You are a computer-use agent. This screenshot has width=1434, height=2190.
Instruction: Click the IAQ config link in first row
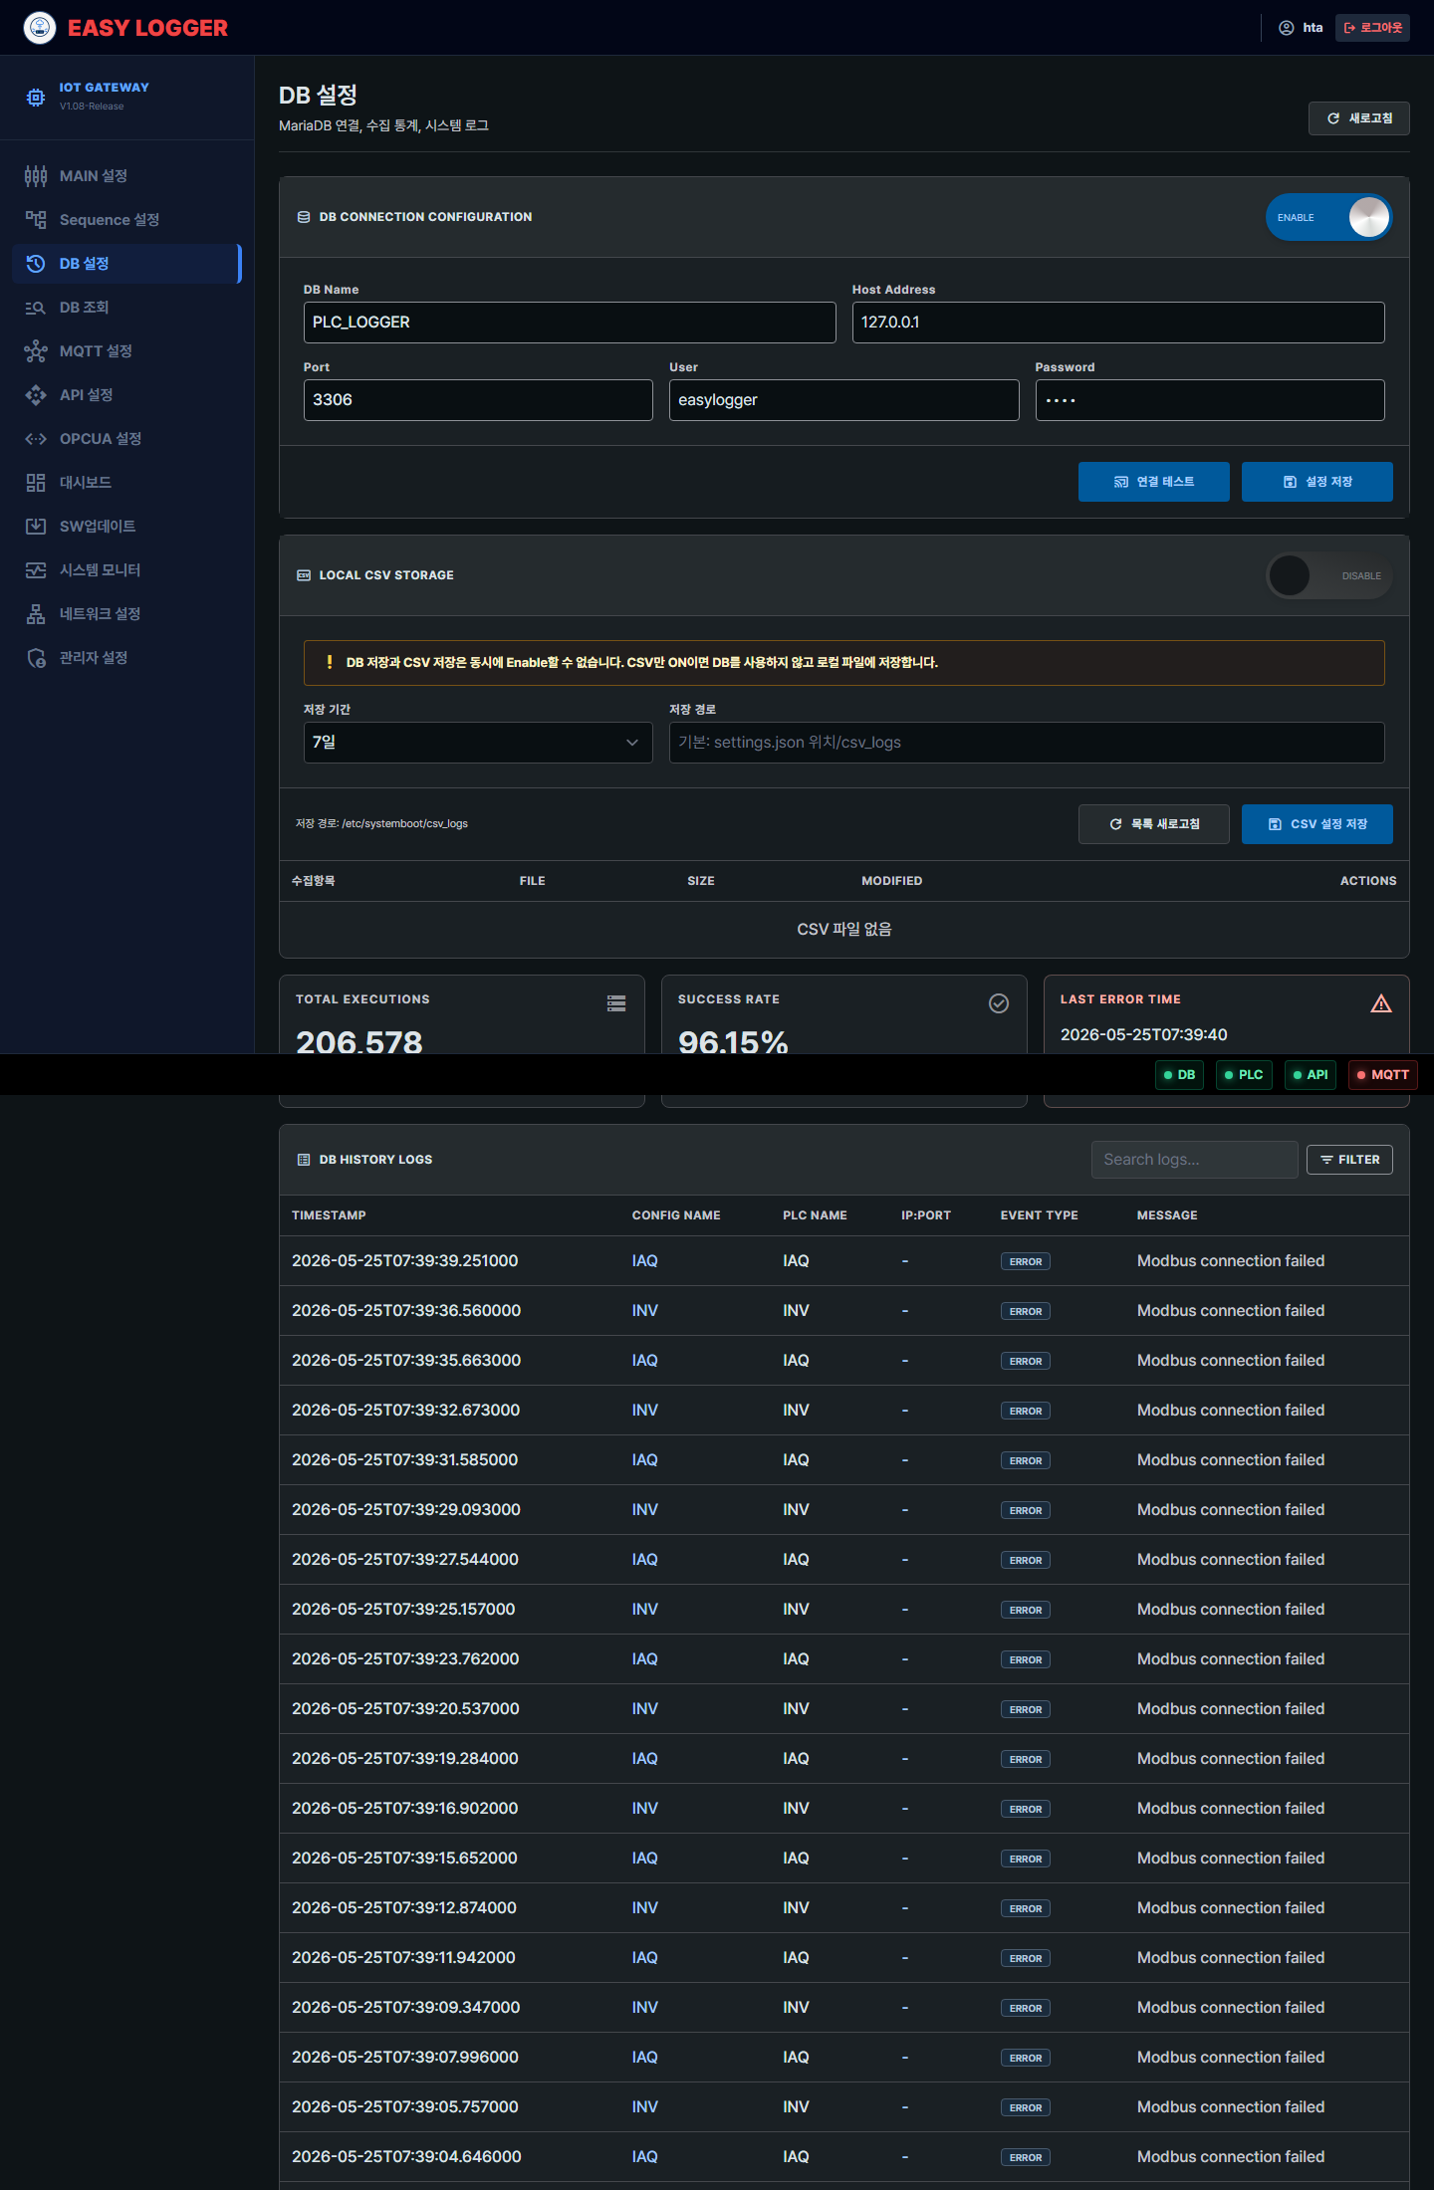644,1261
